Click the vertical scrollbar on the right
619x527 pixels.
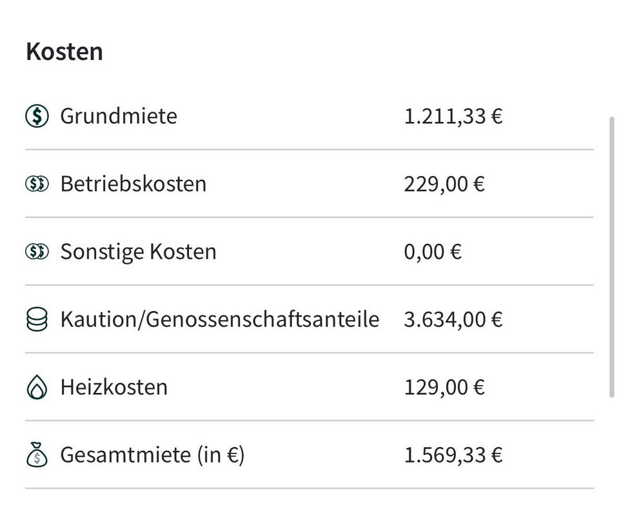pyautogui.click(x=612, y=257)
